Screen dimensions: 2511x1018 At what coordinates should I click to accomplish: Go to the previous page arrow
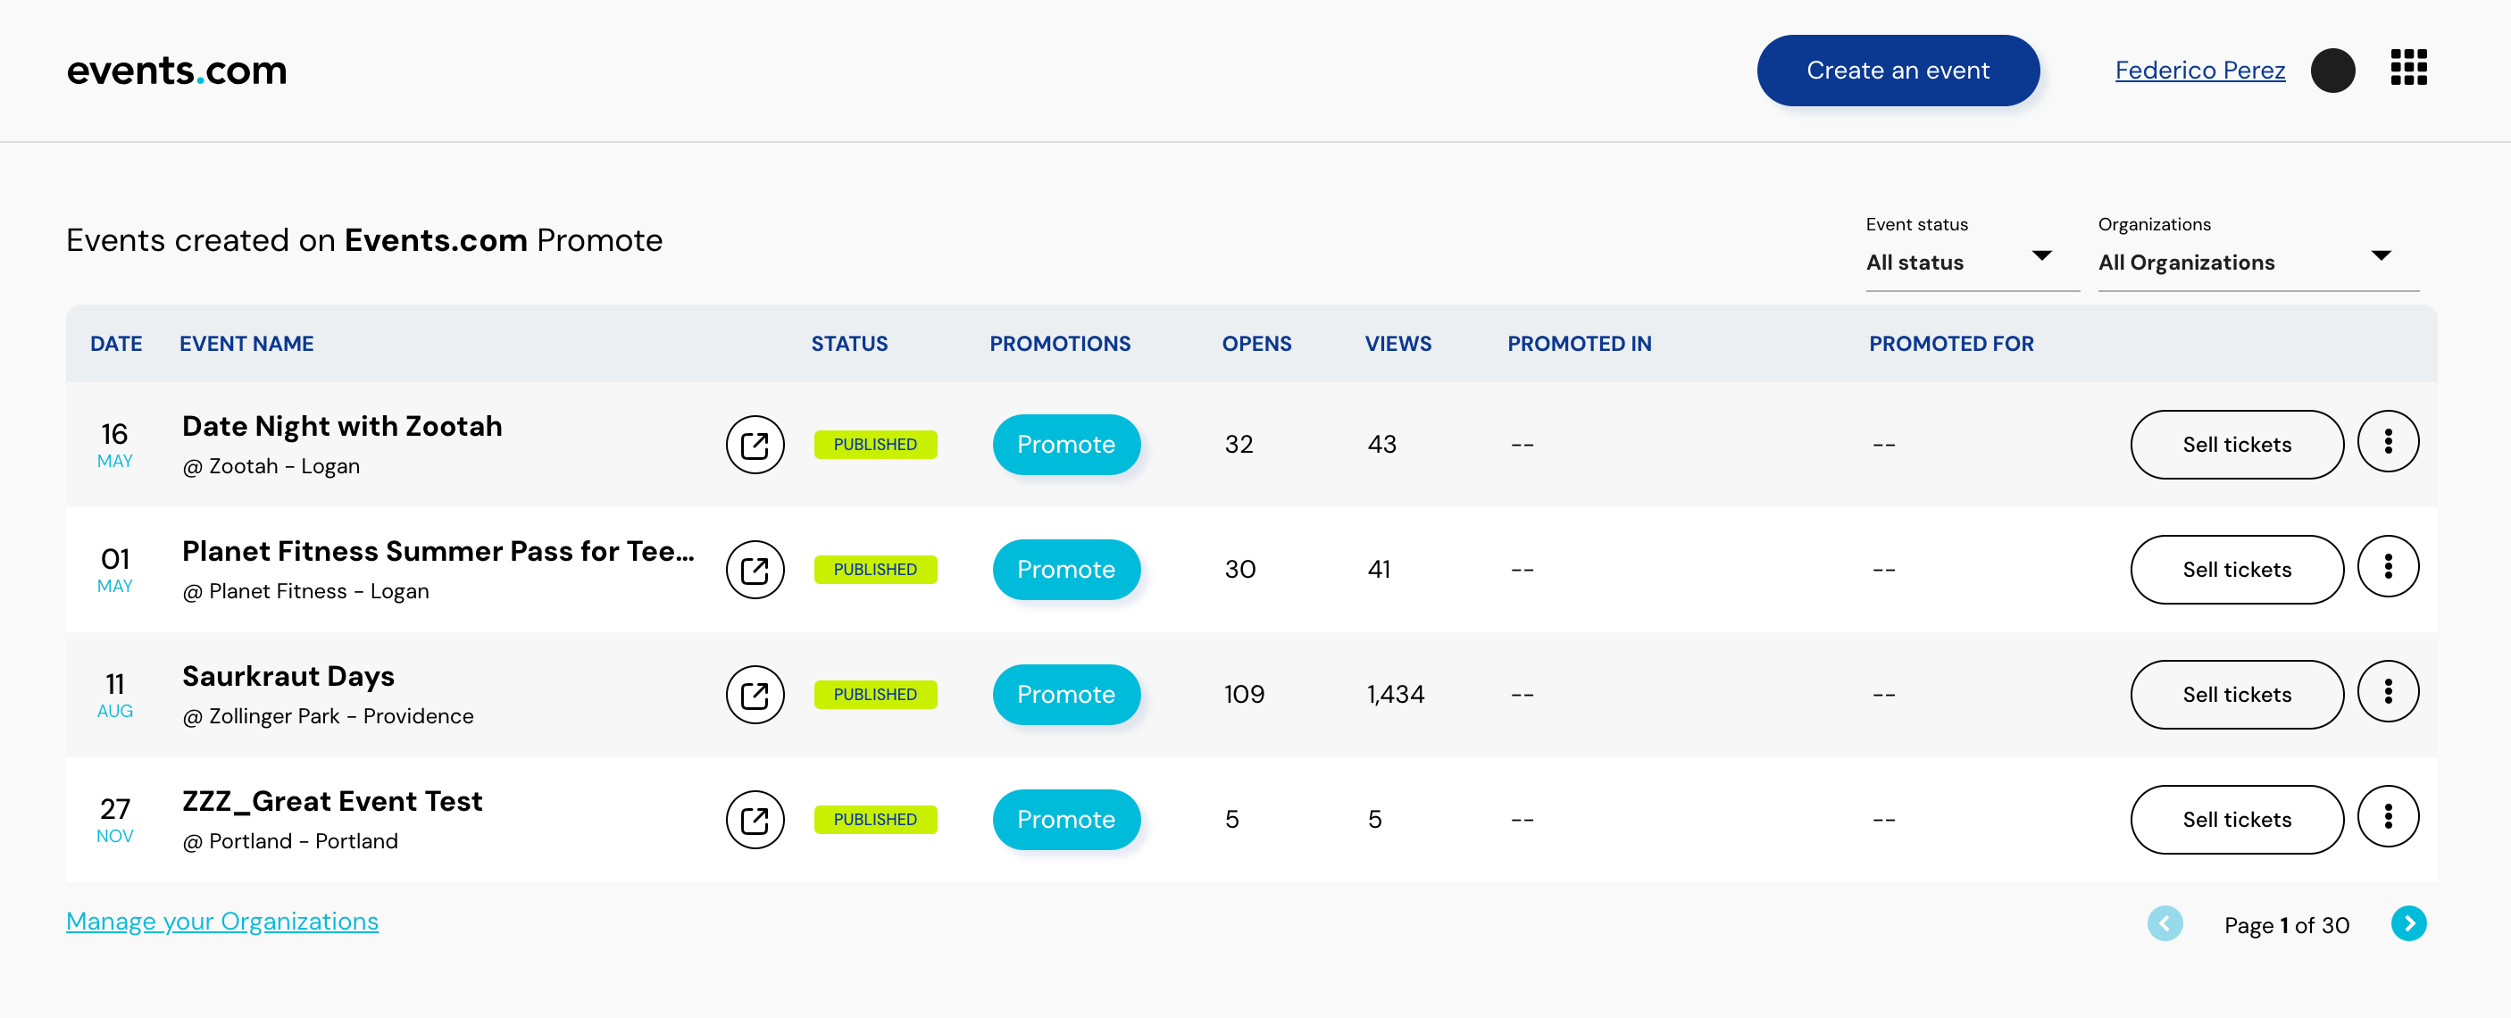click(2164, 923)
